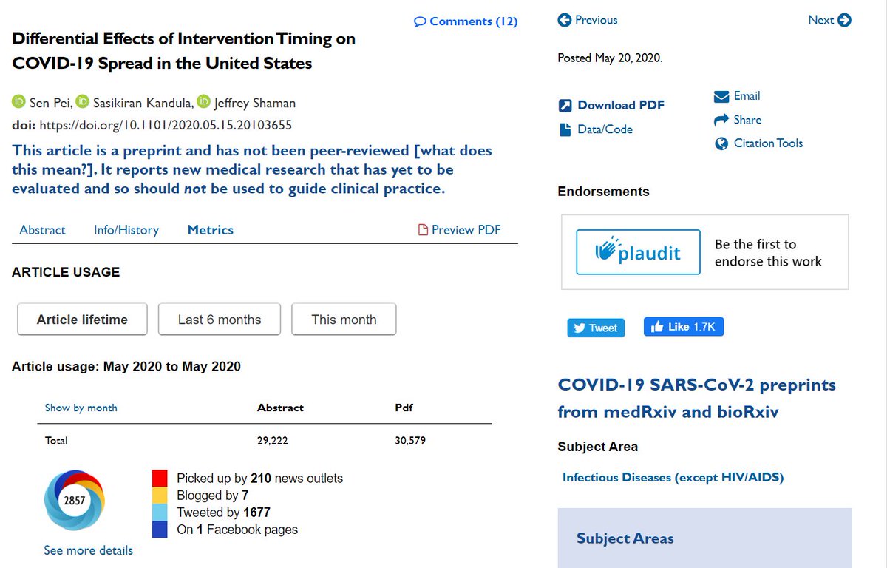
Task: Click the Twitter bird on the Tweet button
Action: point(580,328)
